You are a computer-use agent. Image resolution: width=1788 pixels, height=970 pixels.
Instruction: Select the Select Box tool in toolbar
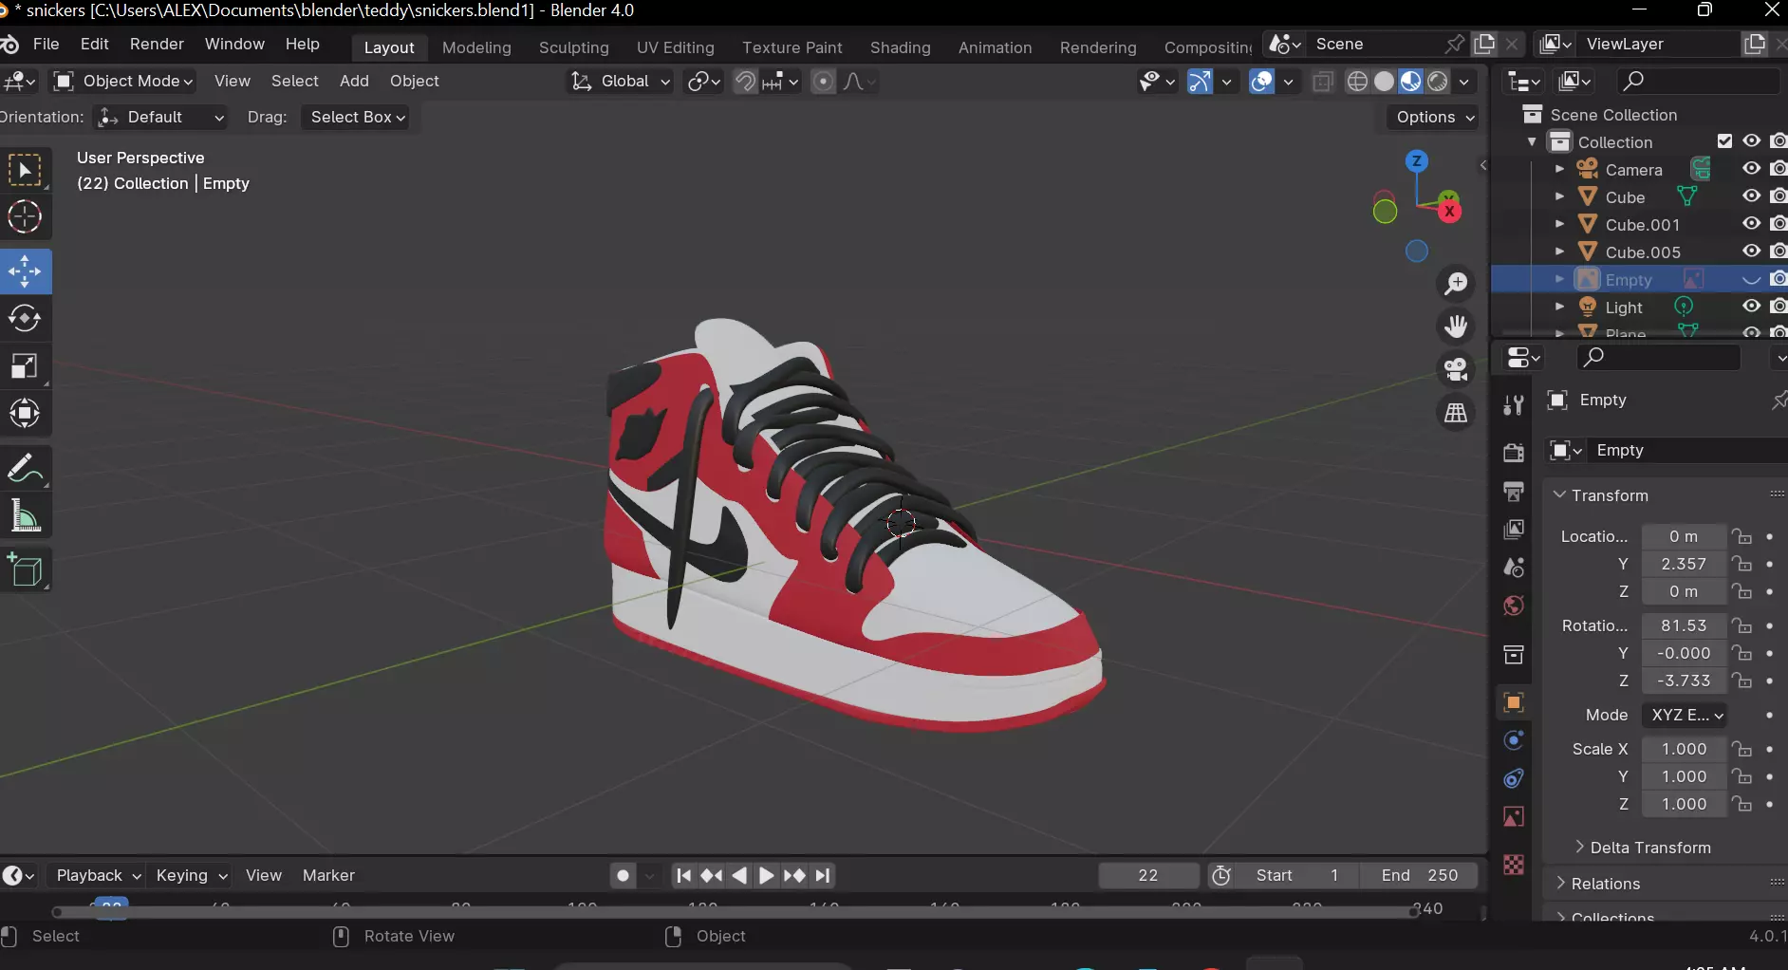pos(26,171)
